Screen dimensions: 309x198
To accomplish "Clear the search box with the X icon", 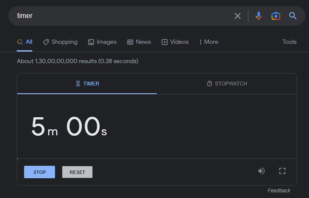I will [238, 16].
